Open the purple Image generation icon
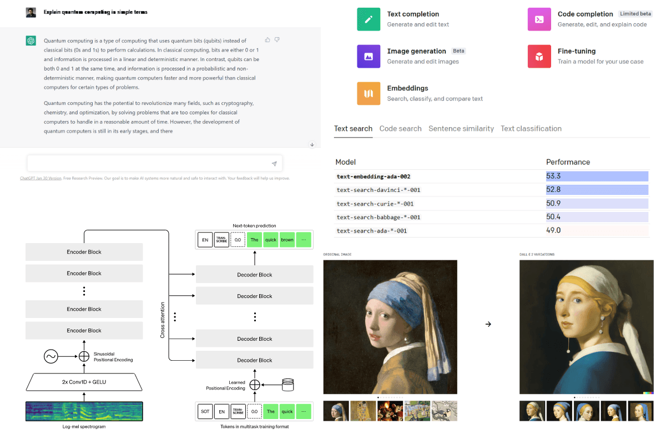 click(x=369, y=56)
